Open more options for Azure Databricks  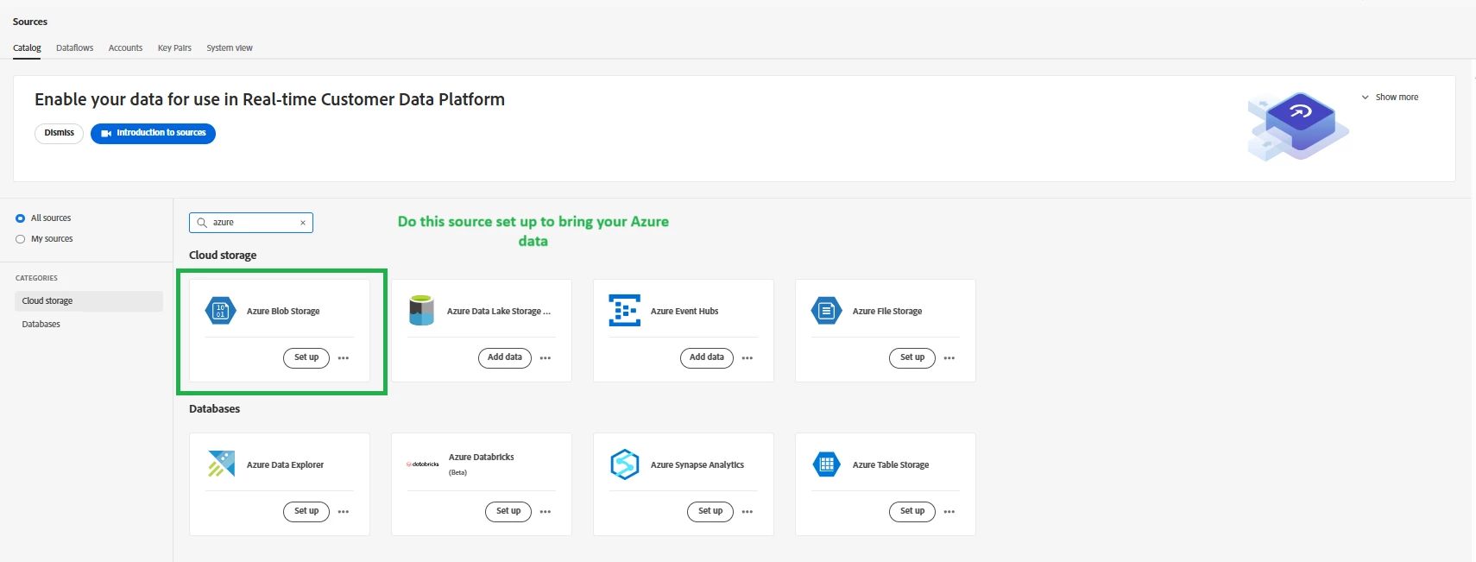(546, 512)
